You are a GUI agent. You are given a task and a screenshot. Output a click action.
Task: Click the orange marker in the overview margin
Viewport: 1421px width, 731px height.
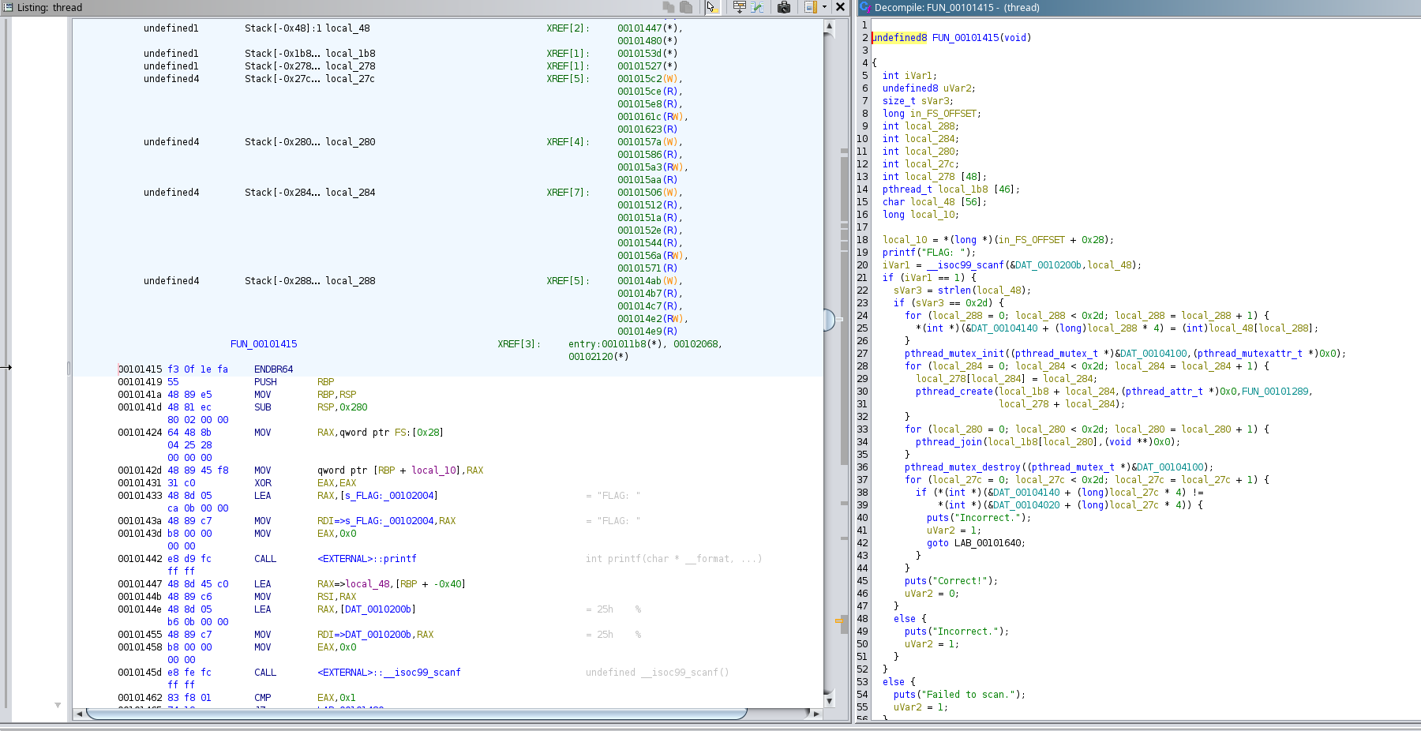(x=838, y=621)
